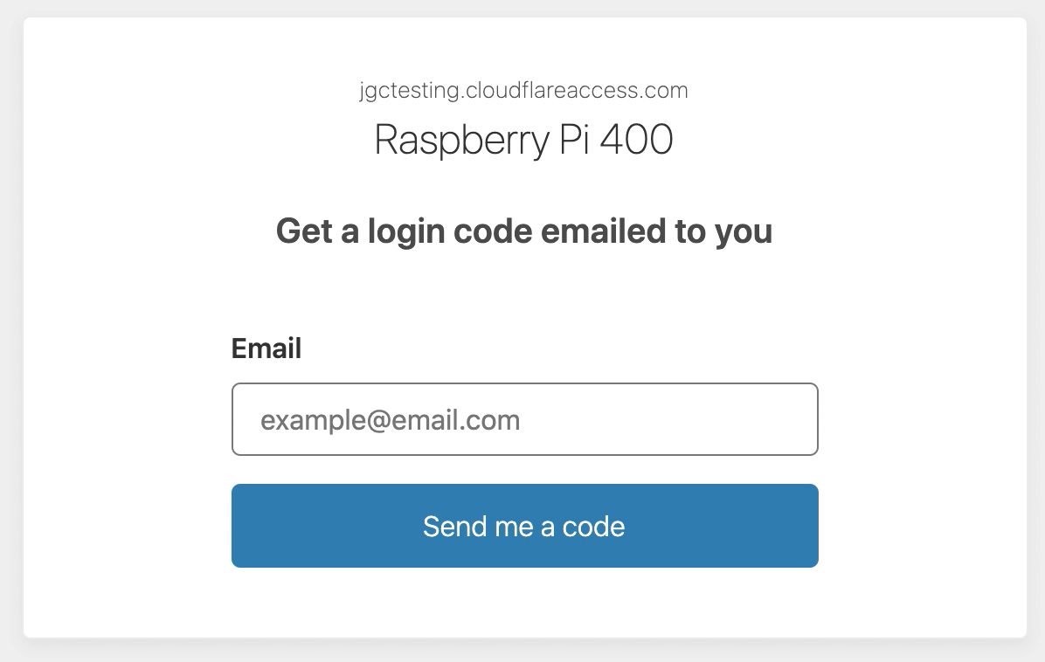Click the word cloudflareaccess in the domain
Viewport: 1045px width, 662px height.
[x=546, y=91]
